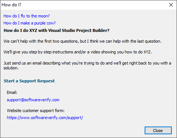Click the word 'moon?' in the first link

[x=44, y=16]
